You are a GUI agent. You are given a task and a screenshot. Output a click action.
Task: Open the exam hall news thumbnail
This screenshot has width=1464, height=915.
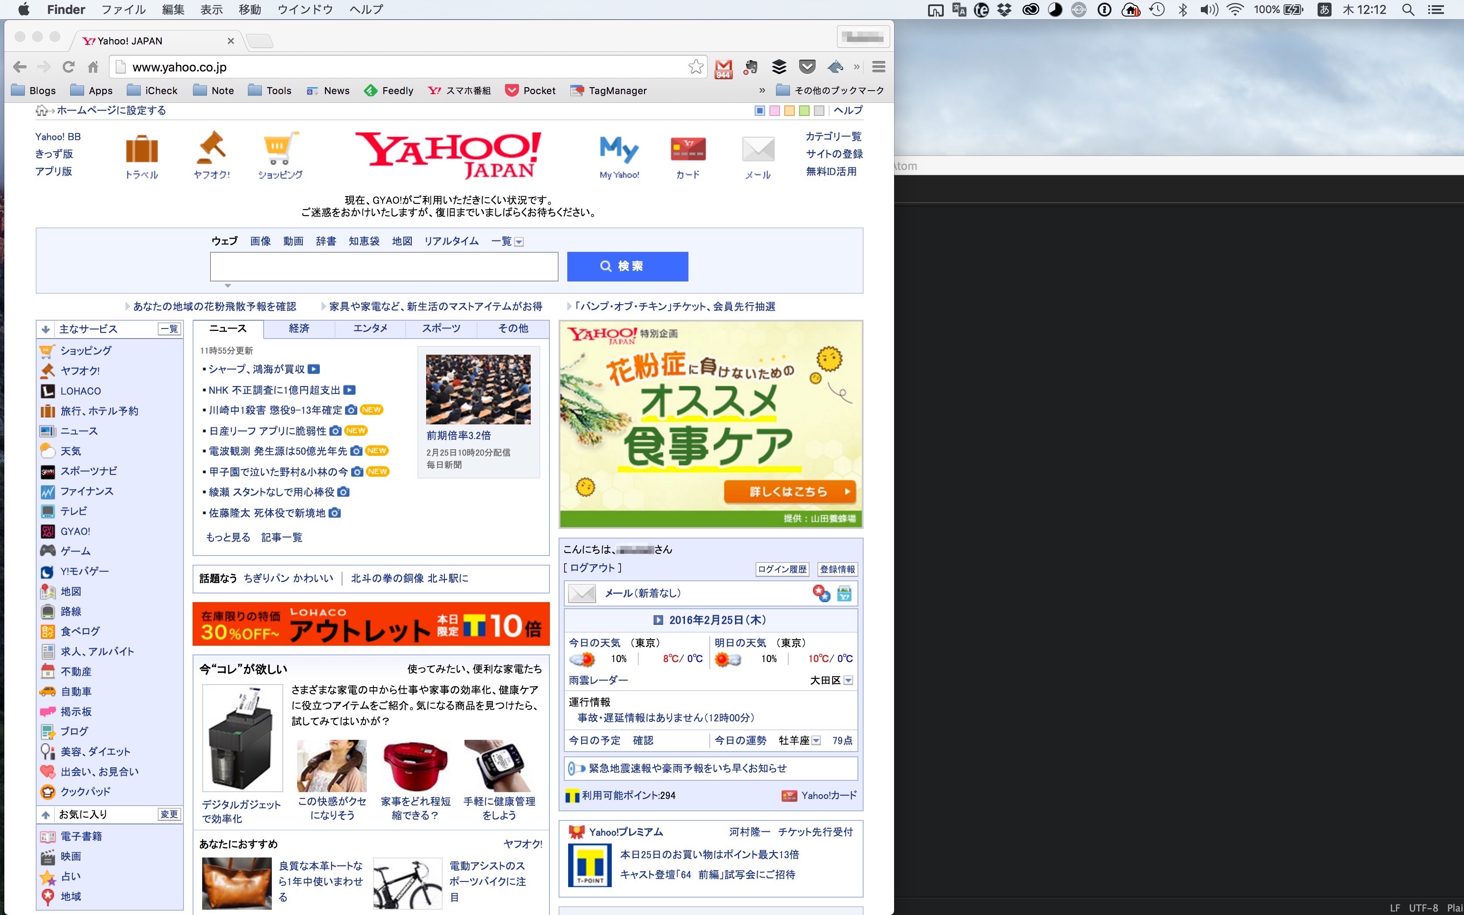(478, 389)
